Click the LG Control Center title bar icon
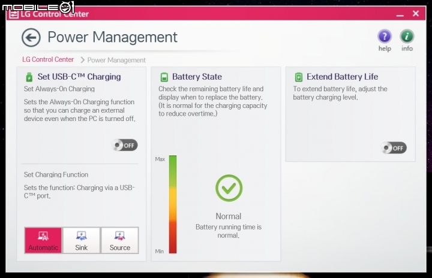The width and height of the screenshot is (432, 278). click(x=13, y=14)
